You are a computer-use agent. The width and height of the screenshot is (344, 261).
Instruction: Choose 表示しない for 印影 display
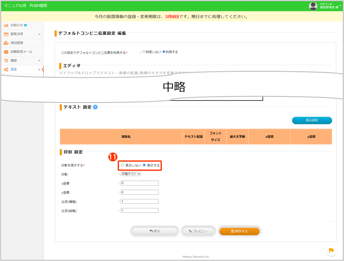[123, 165]
